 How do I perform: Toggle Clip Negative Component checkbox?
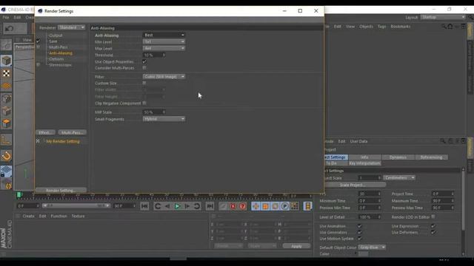click(x=144, y=103)
